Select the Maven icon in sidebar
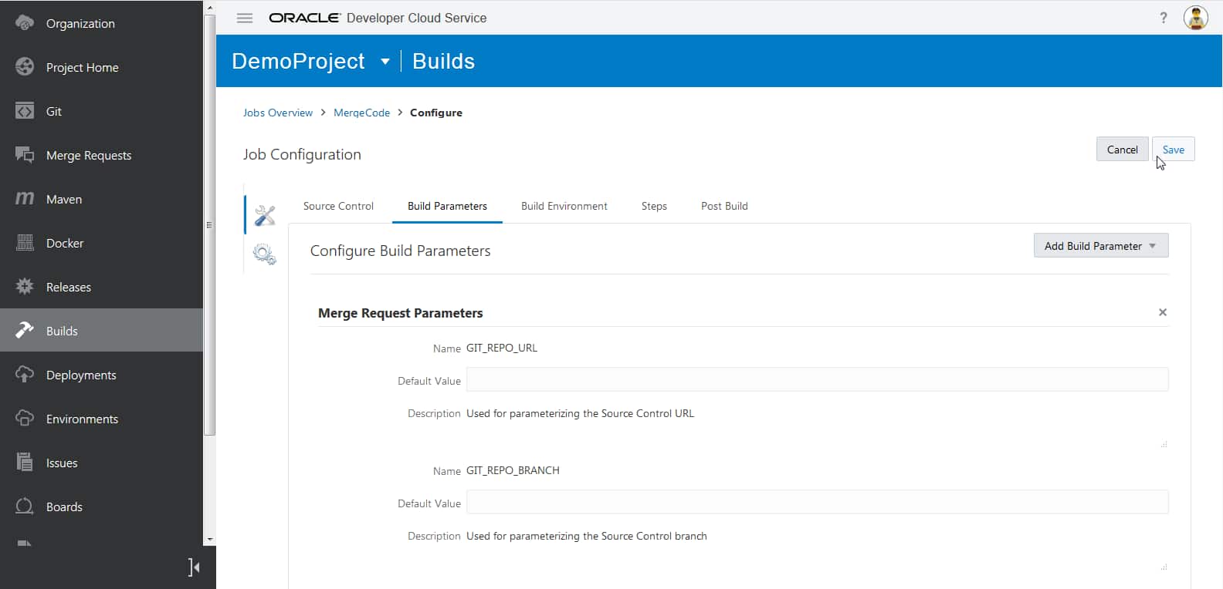 (x=25, y=199)
